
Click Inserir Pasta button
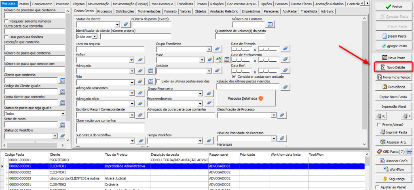tap(394, 36)
